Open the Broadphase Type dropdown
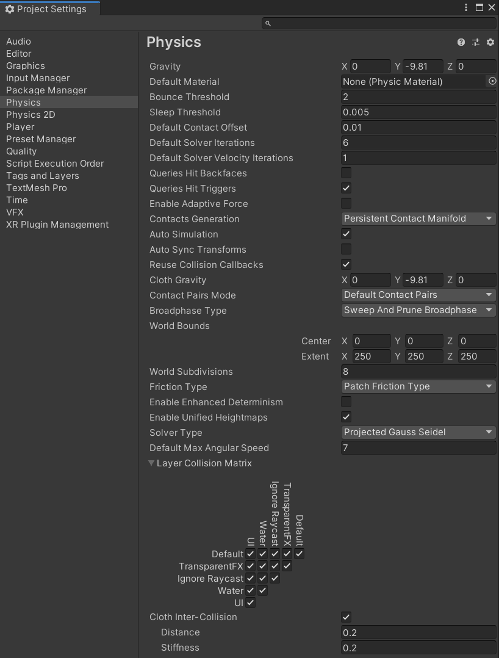Viewport: 499px width, 658px height. (x=418, y=310)
